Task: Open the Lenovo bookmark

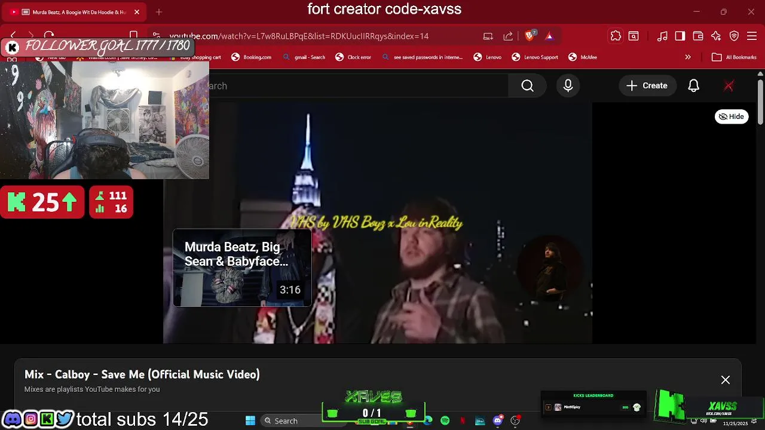Action: 488,57
